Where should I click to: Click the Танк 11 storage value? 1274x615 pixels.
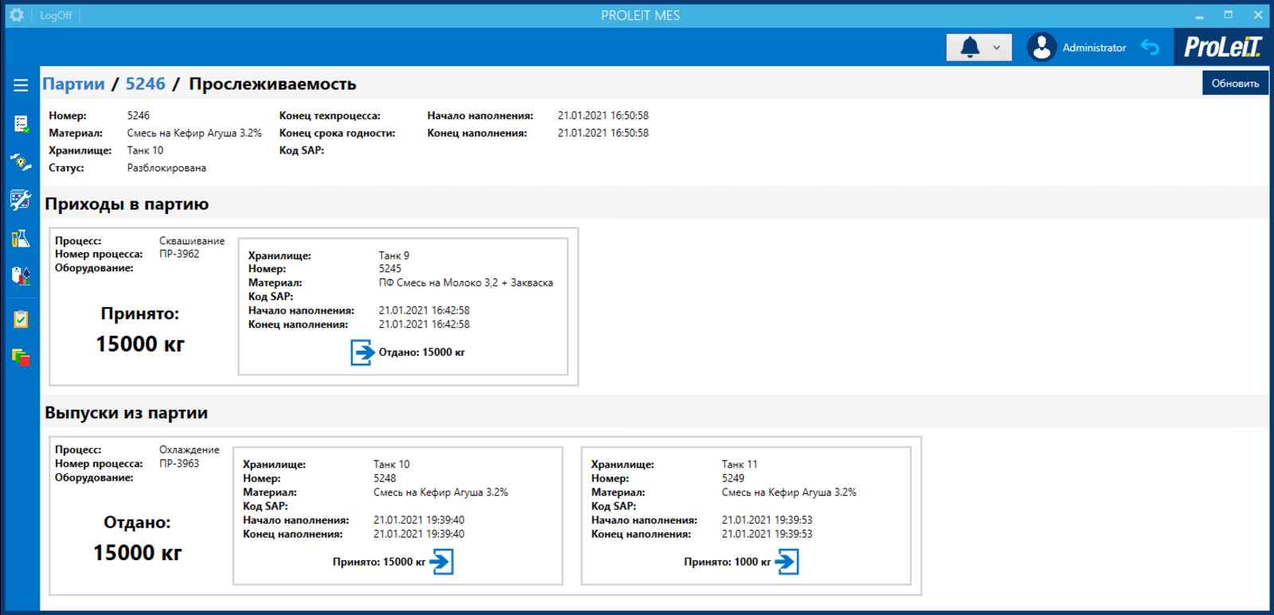click(x=740, y=464)
